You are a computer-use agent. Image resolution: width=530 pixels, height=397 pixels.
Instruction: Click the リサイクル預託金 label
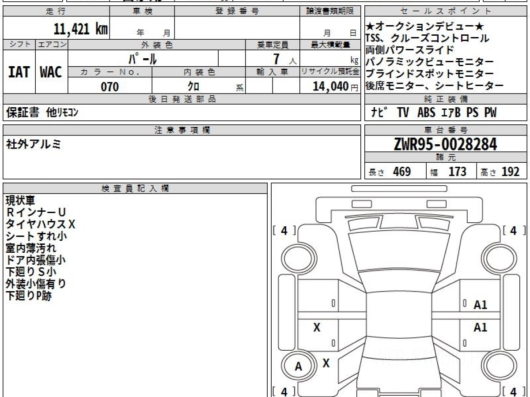pos(330,72)
